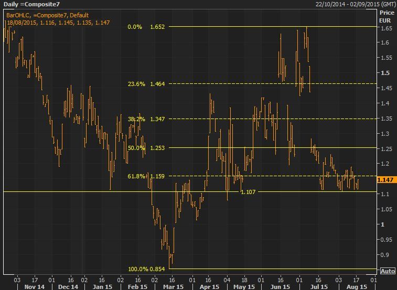
Task: Click the date range 22/10/2014 - 02/09/2015
Action: pos(347,4)
